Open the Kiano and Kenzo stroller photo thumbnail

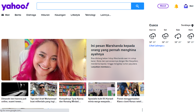click(130, 89)
